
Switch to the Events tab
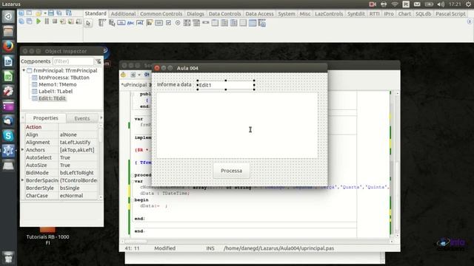coord(82,118)
